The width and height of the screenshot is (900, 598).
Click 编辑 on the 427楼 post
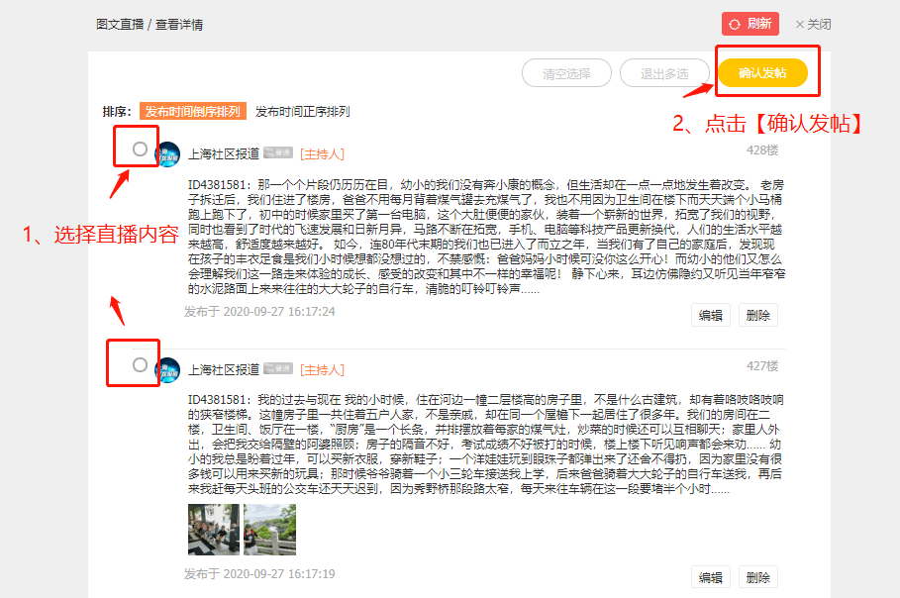point(710,575)
